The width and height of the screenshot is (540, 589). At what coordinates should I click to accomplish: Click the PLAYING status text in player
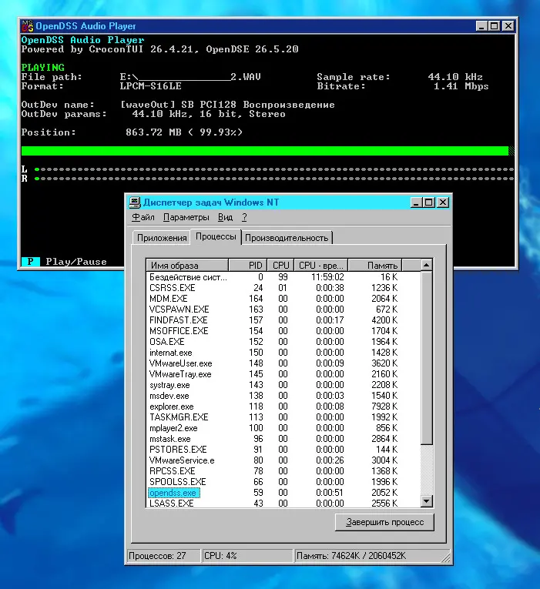43,68
